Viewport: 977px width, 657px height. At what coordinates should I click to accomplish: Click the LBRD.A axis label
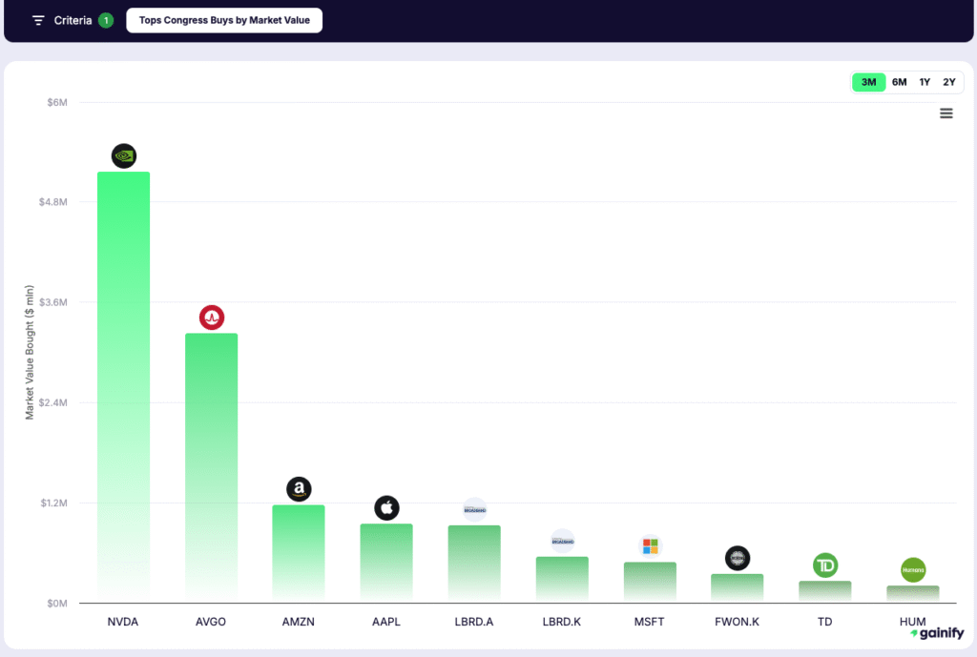tap(474, 622)
